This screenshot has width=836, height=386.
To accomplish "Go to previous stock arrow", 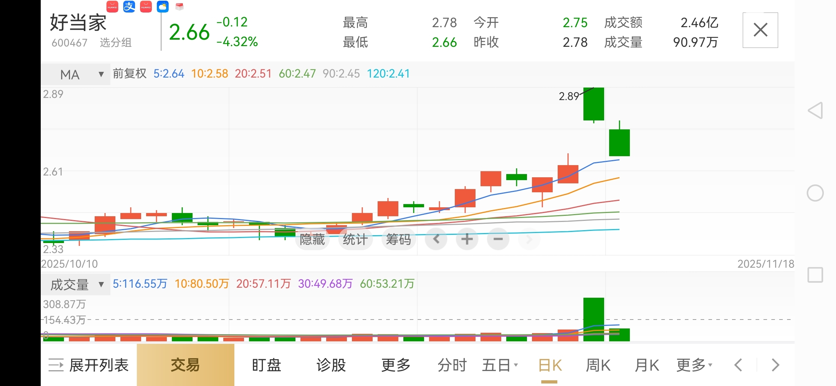I will (x=738, y=365).
